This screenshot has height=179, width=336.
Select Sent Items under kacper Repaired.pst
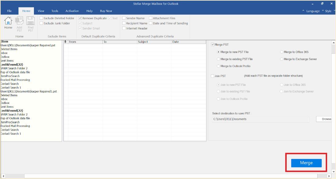7,61
